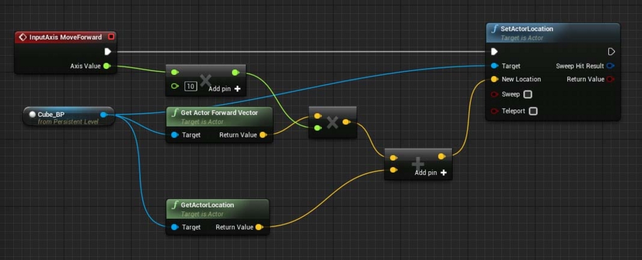Click the white exec output pin of InputAxis MoveForward
Viewport: 642px width, 260px height.
click(x=108, y=51)
